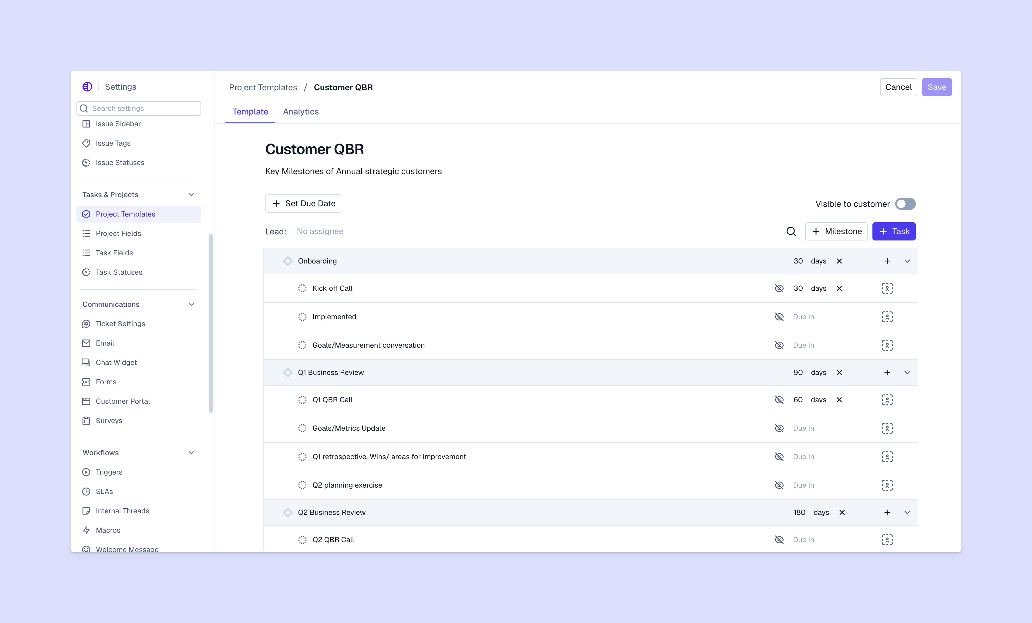Click the search icon beside the Milestone button

tap(791, 231)
